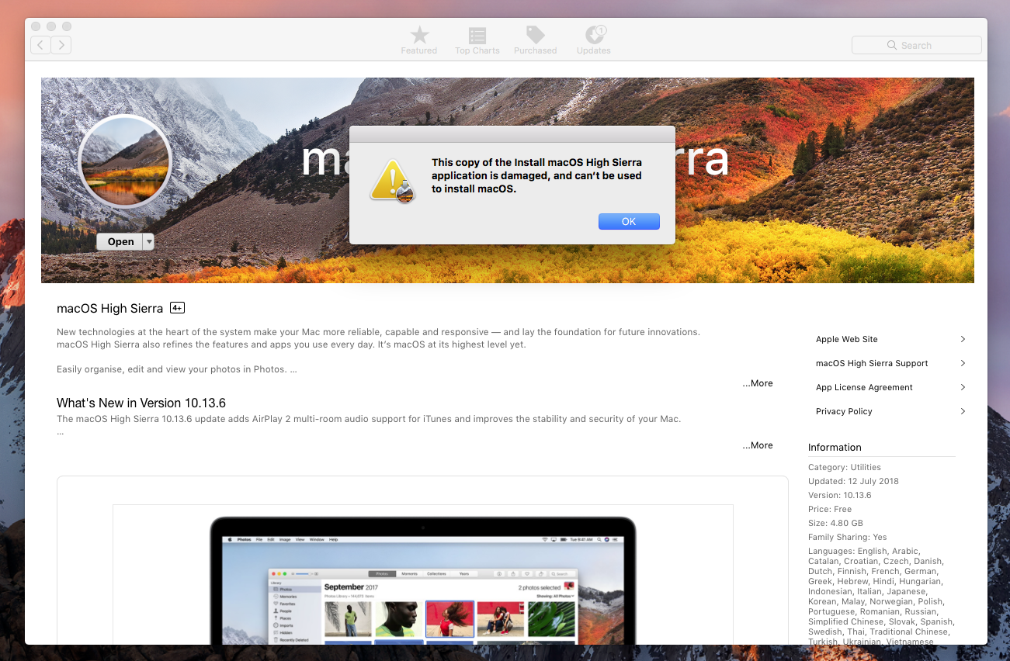Click chevron beside App License Agreement
The height and width of the screenshot is (661, 1010).
click(x=963, y=387)
